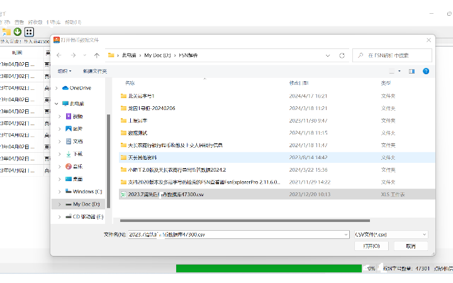Click the OneDrive cloud icon
This screenshot has width=453, height=283.
(65, 88)
